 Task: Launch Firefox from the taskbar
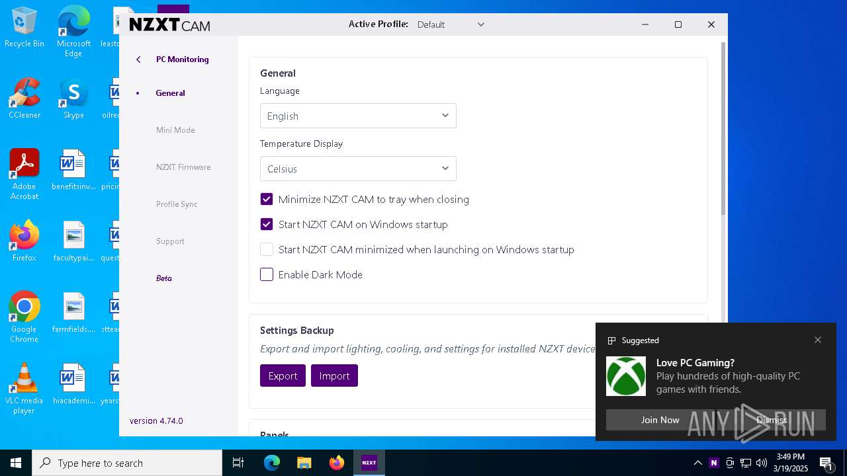(x=337, y=463)
